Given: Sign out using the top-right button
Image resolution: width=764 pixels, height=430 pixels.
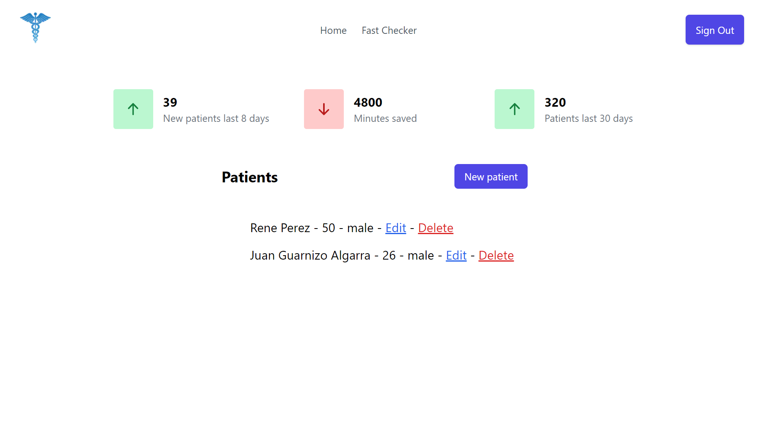Looking at the screenshot, I should (715, 30).
